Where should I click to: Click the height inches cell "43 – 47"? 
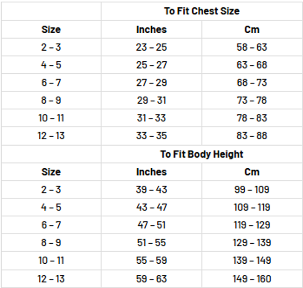click(x=151, y=207)
